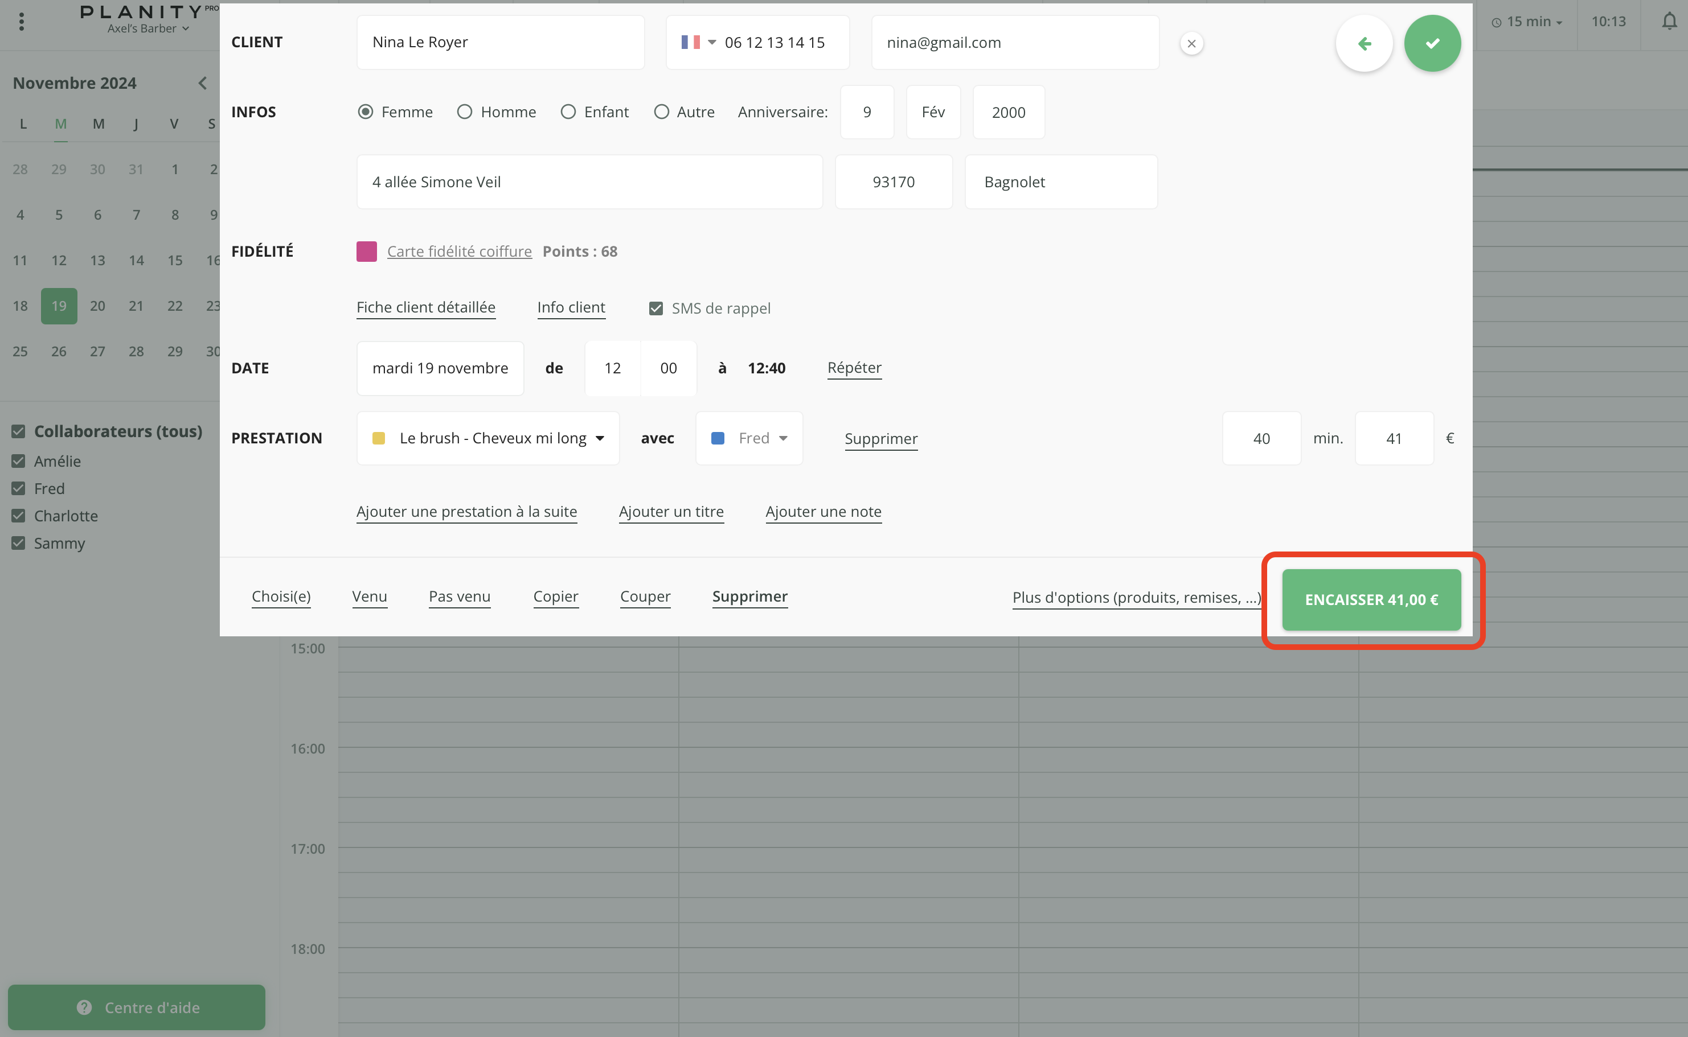The image size is (1688, 1037).
Task: Open the notifications bell
Action: click(1669, 21)
